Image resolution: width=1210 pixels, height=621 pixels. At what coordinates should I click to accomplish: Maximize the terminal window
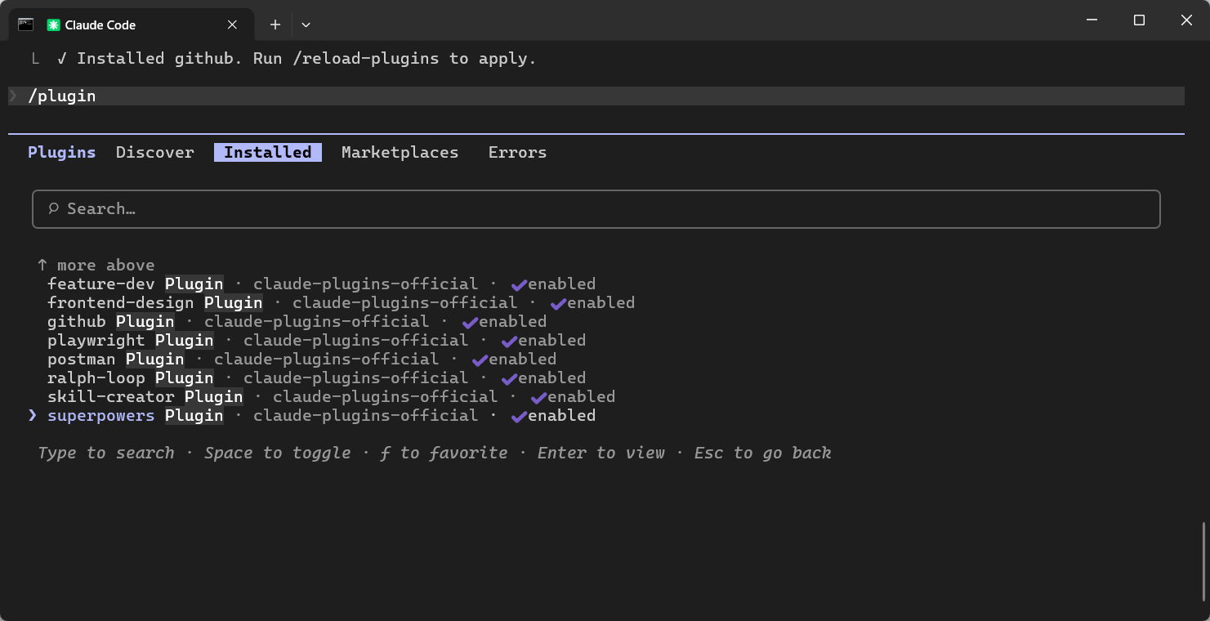[x=1139, y=20]
